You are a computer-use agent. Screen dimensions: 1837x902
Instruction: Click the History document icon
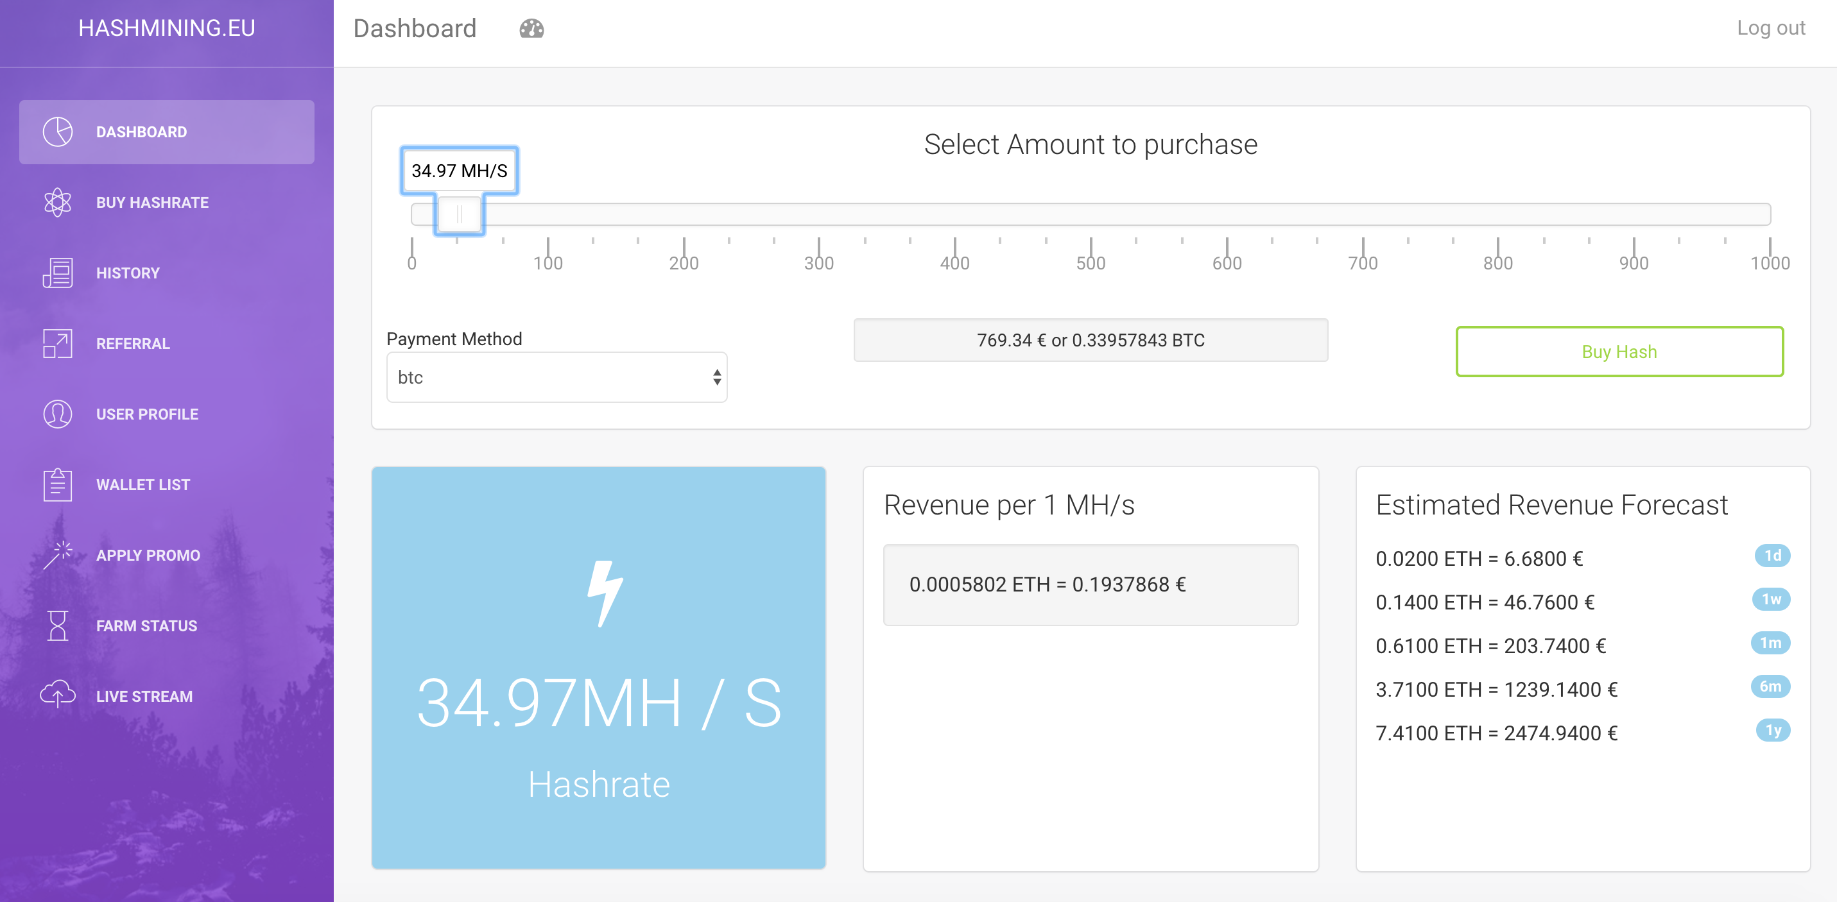pyautogui.click(x=57, y=273)
